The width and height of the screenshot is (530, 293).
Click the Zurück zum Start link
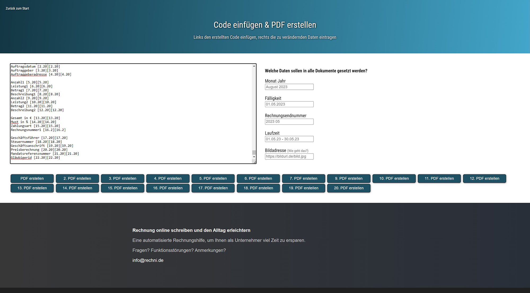point(17,8)
